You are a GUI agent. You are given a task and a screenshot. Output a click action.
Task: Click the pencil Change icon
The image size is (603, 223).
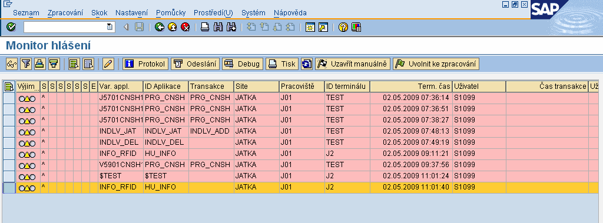(x=108, y=64)
